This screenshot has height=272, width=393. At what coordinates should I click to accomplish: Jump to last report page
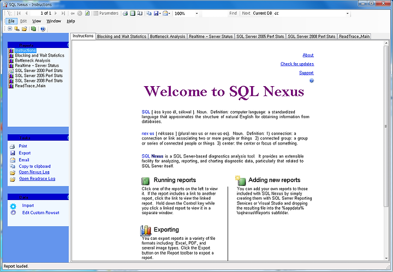tap(63, 13)
